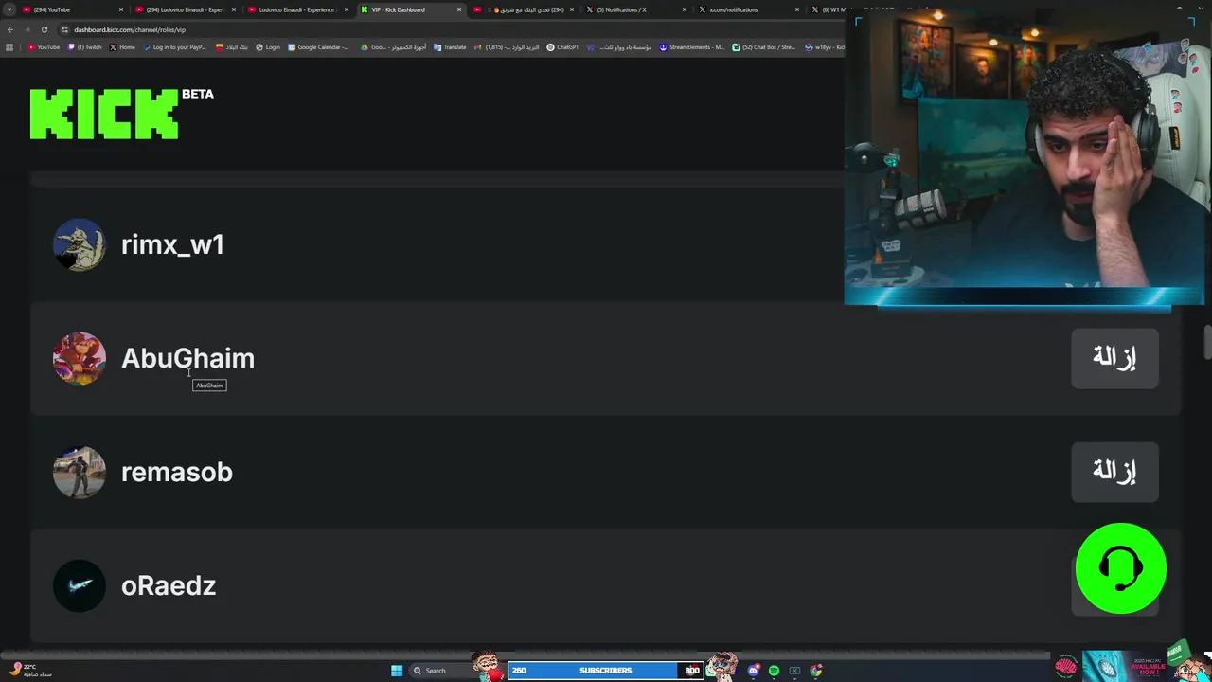Open the ChatGPT bookmark

click(562, 46)
